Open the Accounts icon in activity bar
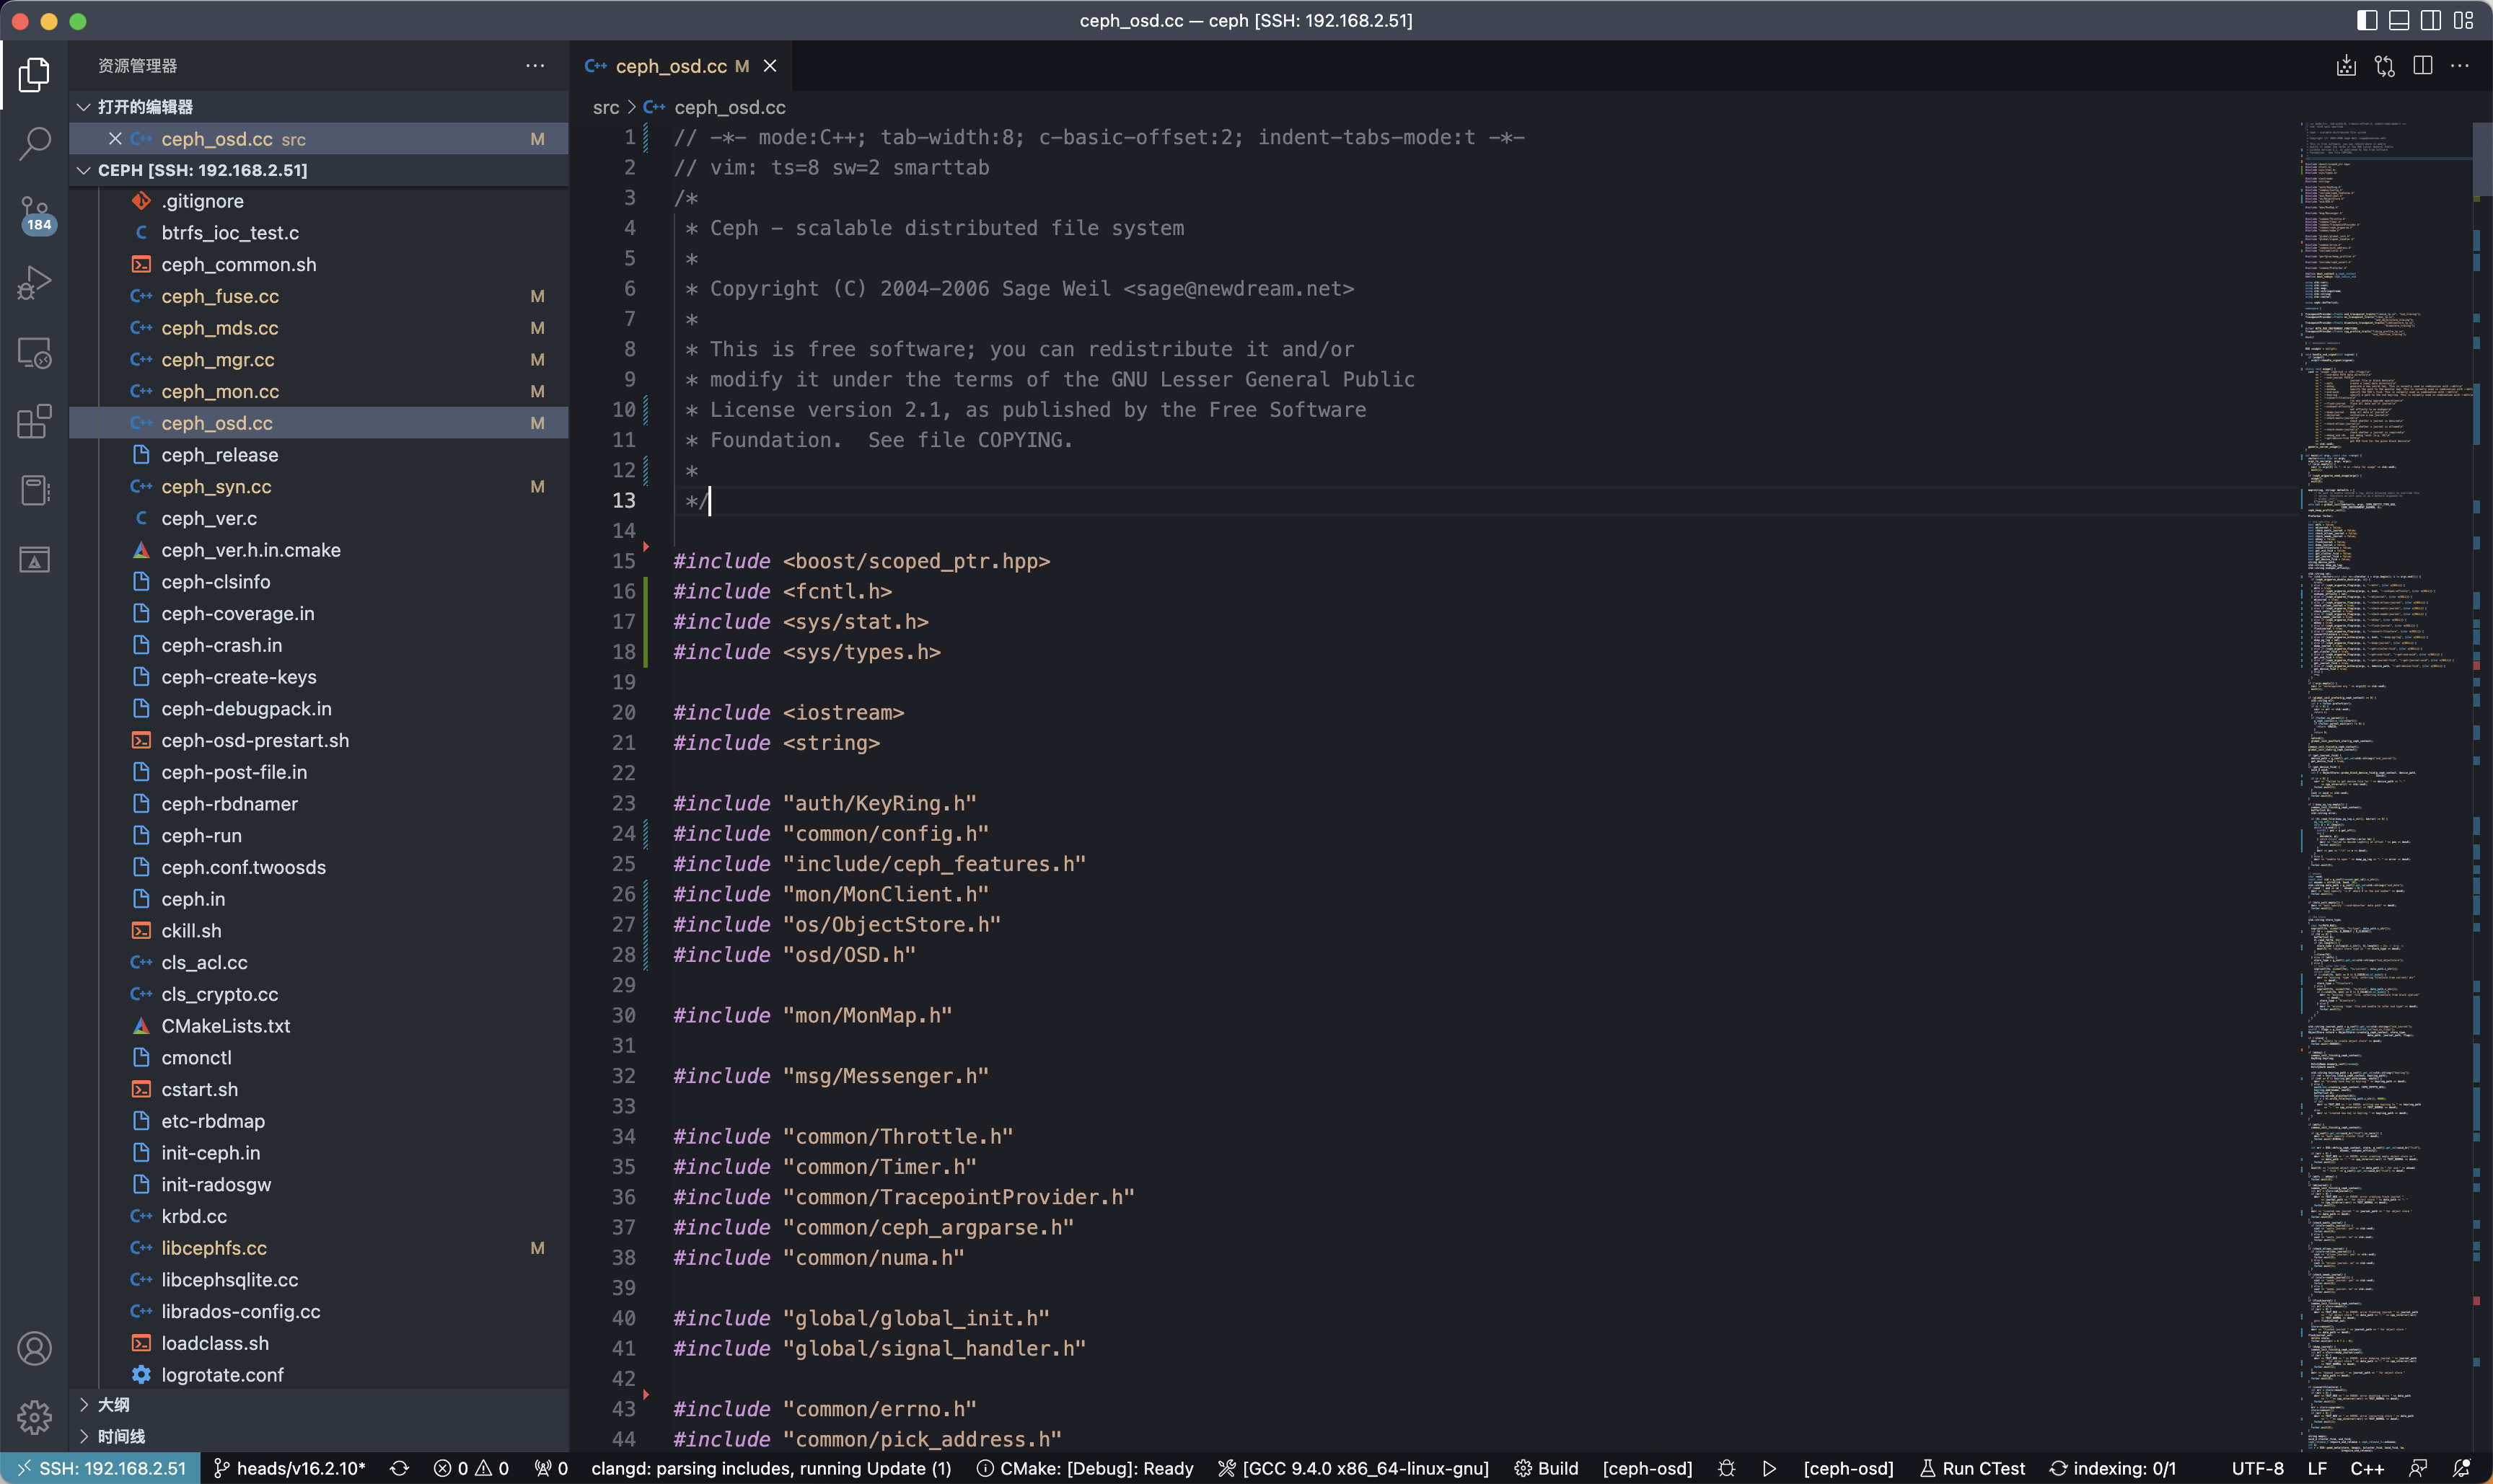 click(34, 1348)
